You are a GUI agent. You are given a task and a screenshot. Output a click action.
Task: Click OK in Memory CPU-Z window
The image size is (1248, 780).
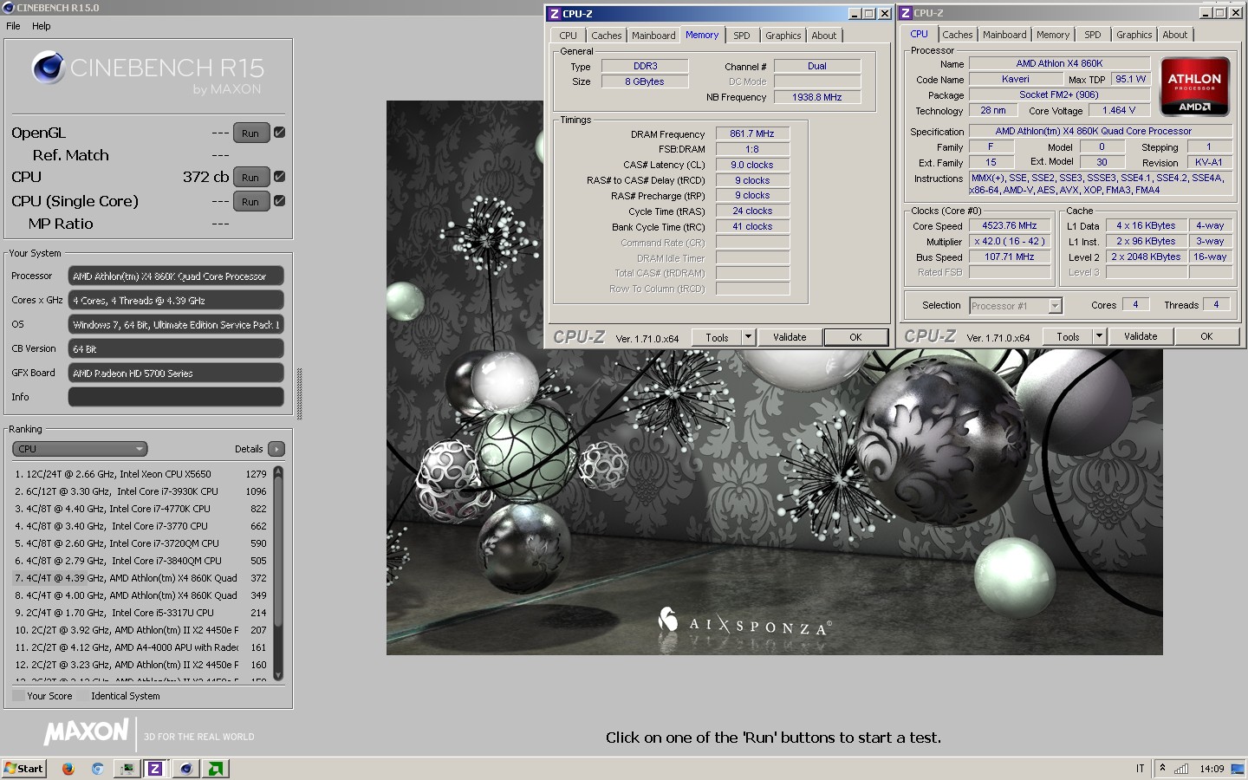855,337
